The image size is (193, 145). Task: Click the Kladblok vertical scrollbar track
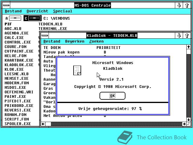(188, 86)
